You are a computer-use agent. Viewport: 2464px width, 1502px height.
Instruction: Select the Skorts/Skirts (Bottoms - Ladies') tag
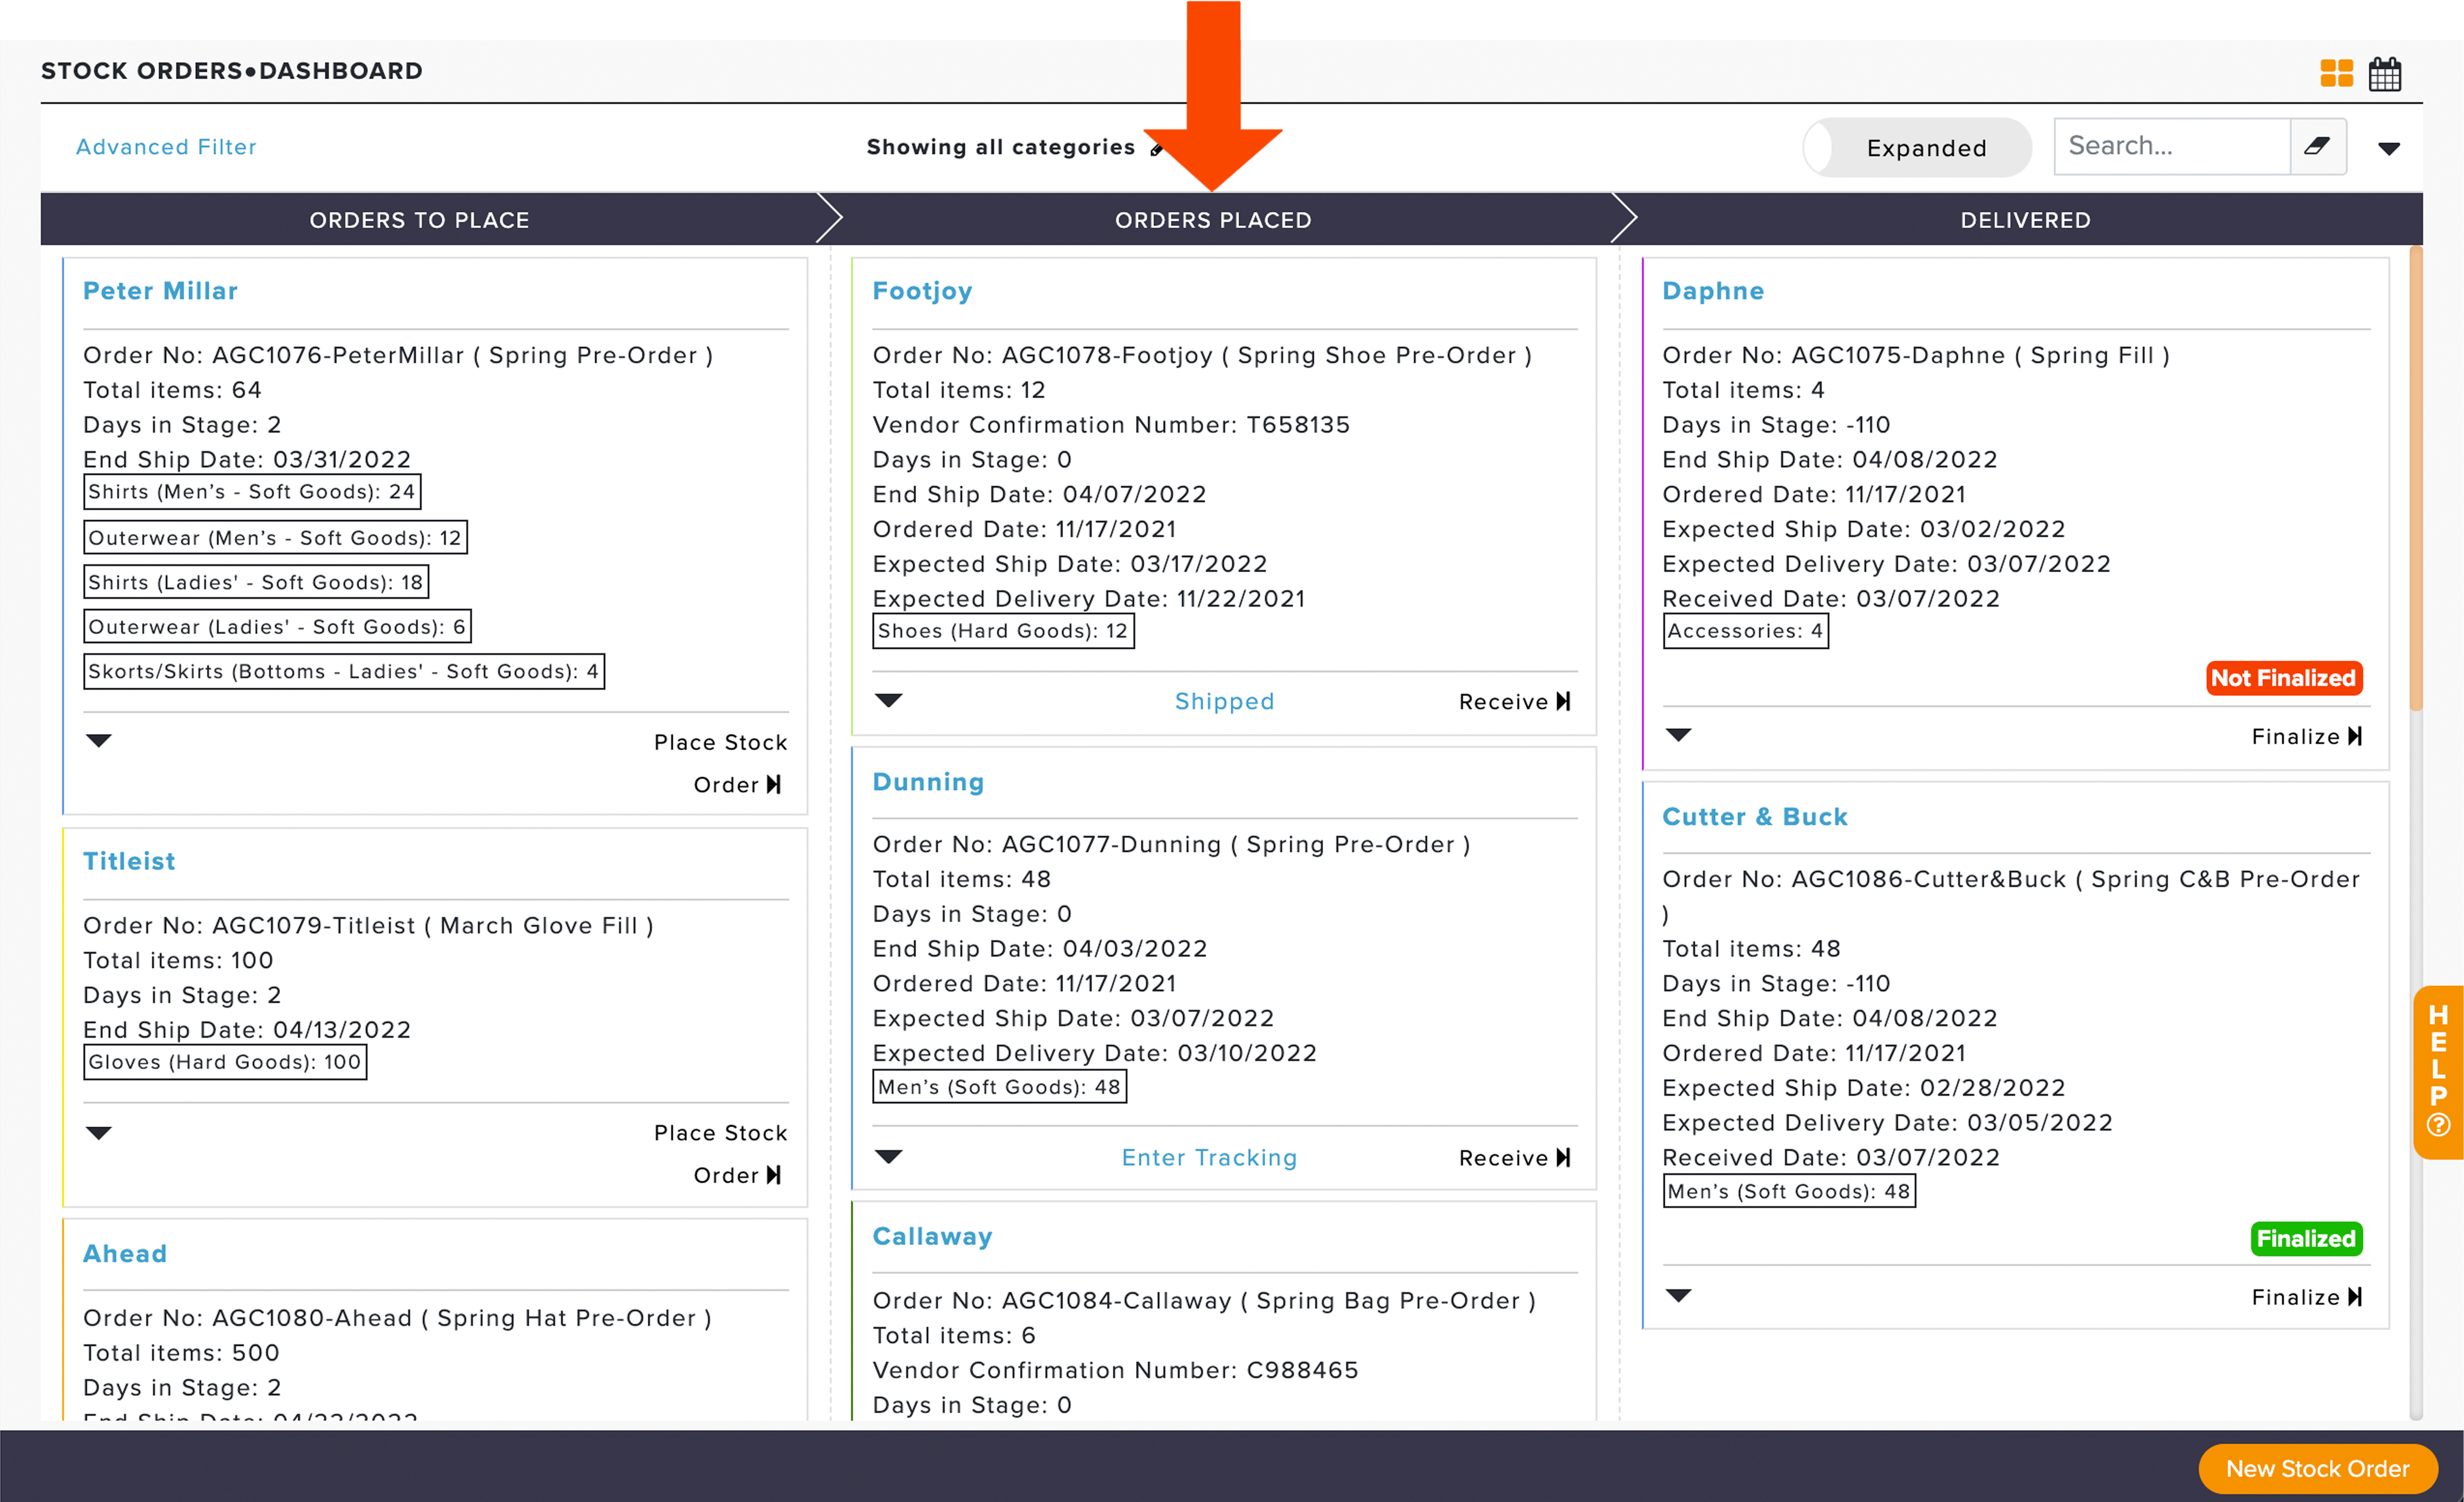[x=344, y=671]
